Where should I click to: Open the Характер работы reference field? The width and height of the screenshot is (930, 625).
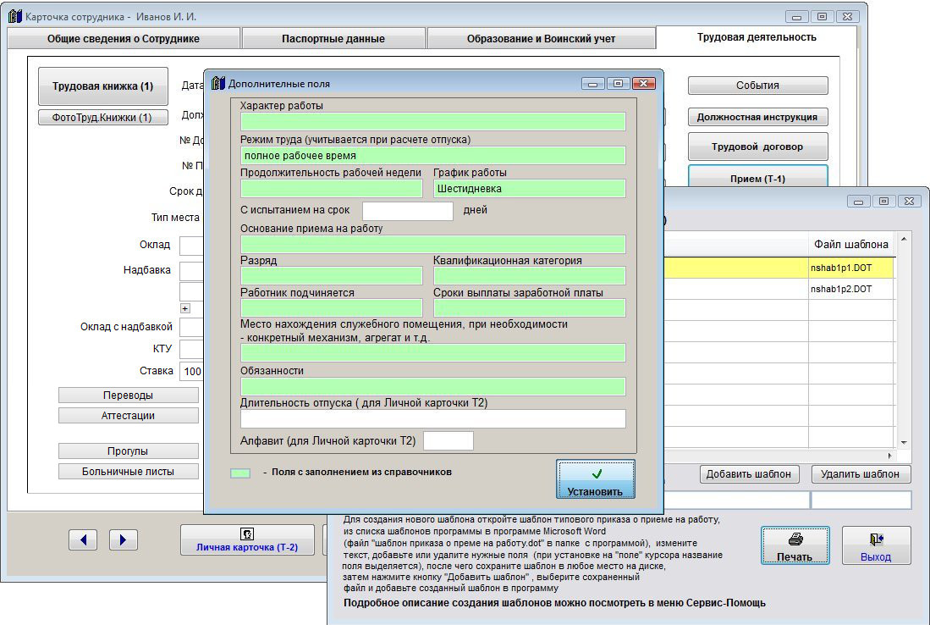[x=432, y=122]
